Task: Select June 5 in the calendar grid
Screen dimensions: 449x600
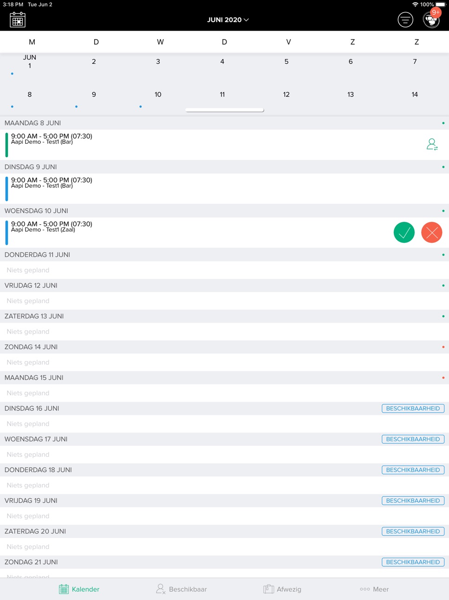Action: 286,61
